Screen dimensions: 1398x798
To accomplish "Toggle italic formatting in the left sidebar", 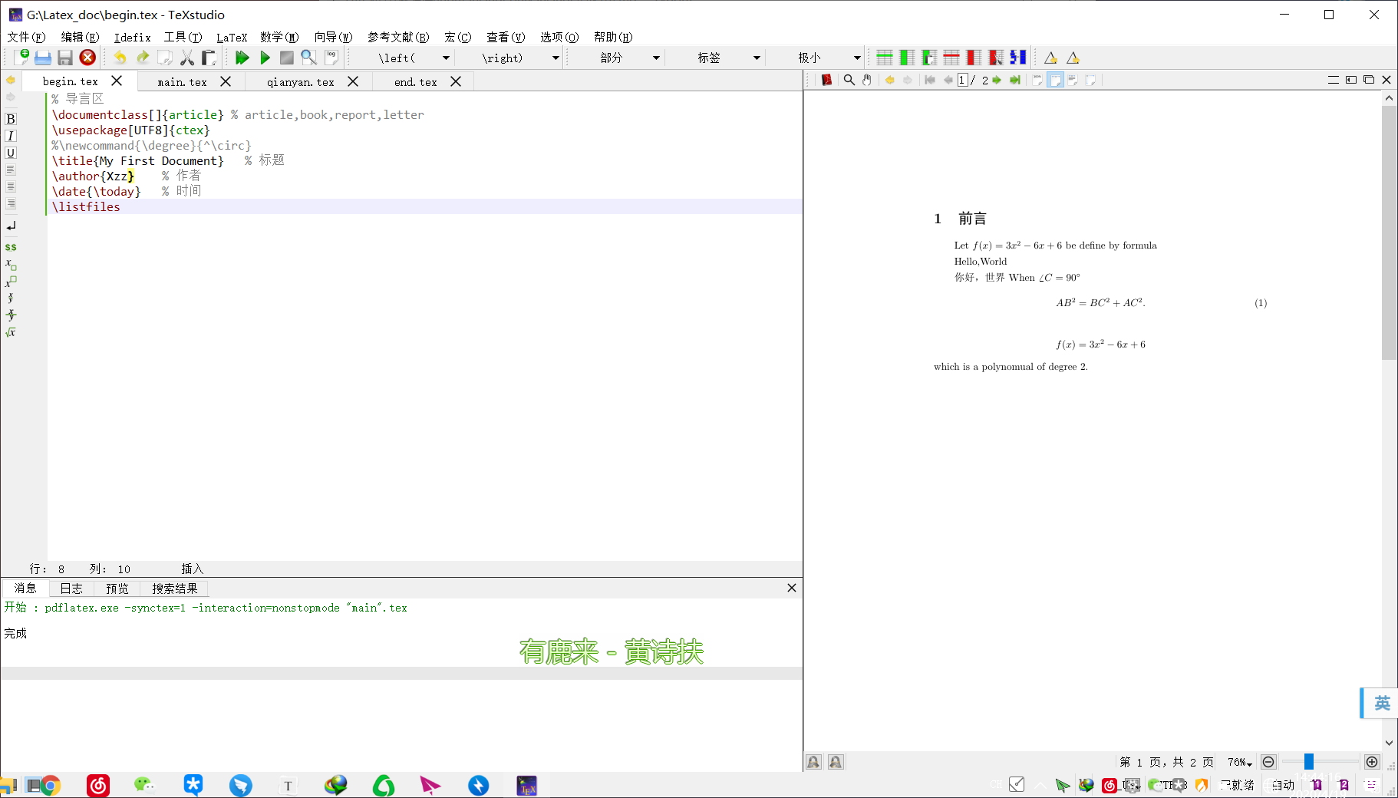I will (11, 136).
